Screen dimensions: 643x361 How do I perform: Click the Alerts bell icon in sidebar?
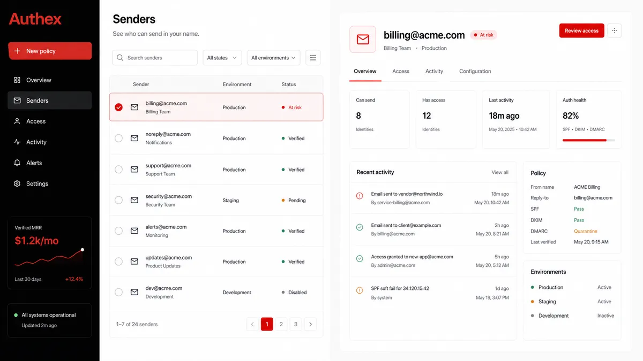(17, 163)
